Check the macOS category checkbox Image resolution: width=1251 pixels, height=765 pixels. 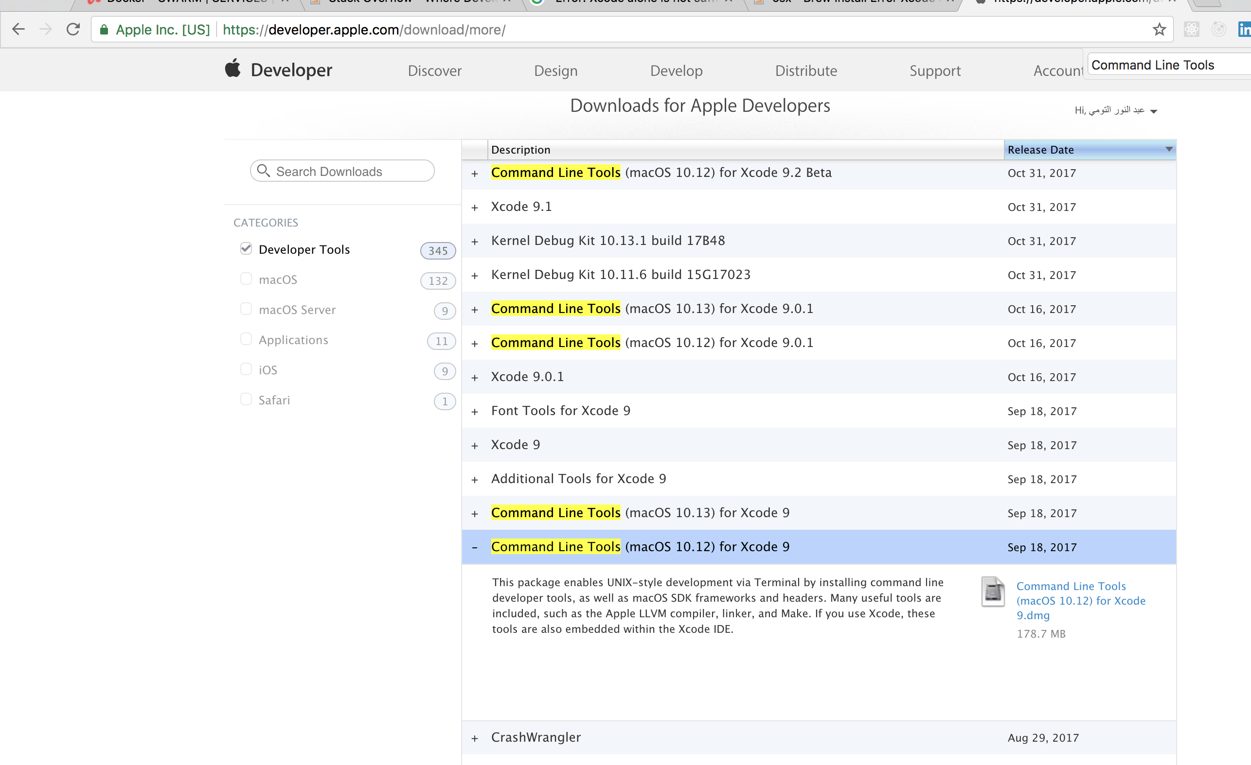point(246,278)
